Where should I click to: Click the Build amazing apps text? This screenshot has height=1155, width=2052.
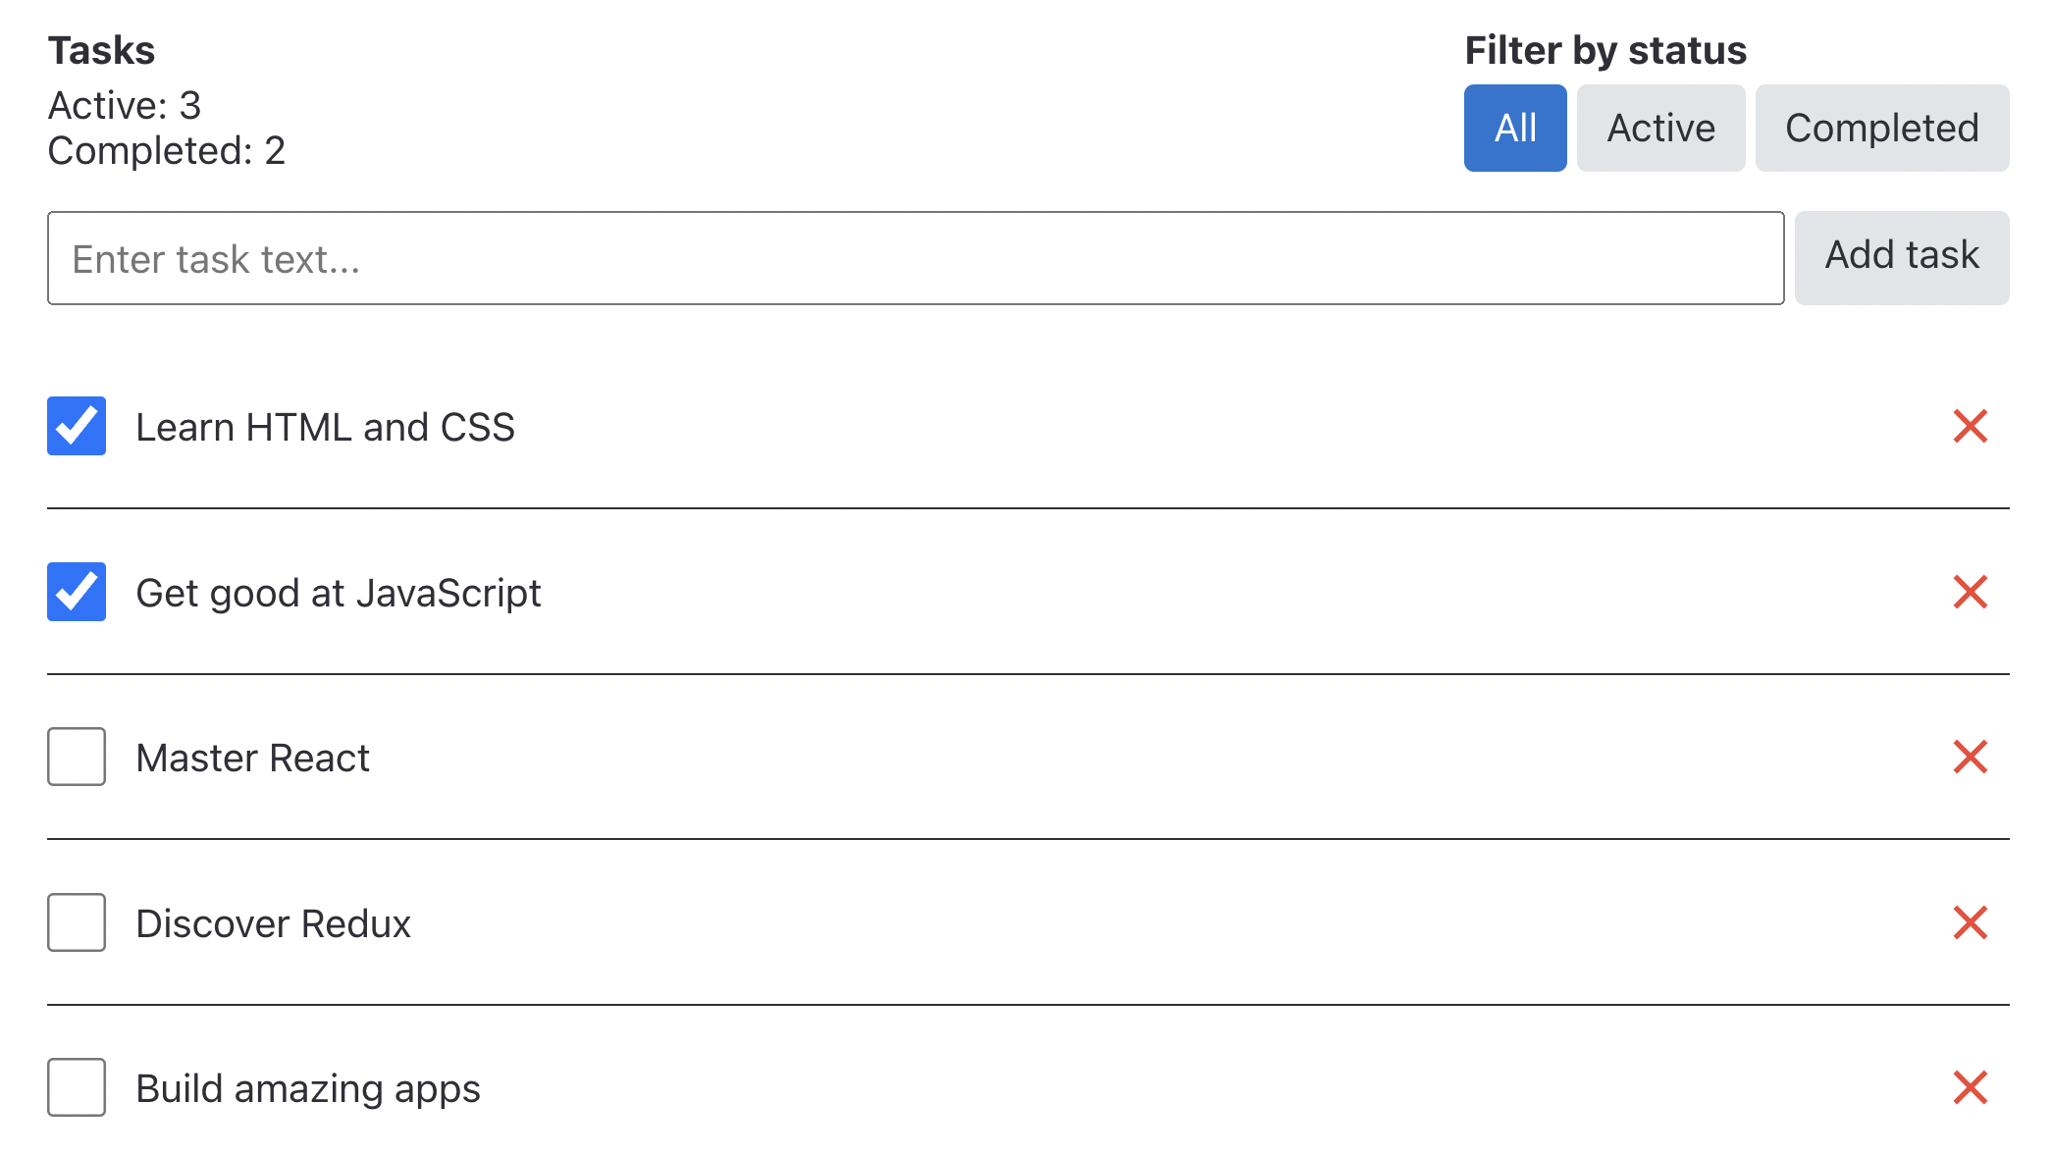[307, 1089]
